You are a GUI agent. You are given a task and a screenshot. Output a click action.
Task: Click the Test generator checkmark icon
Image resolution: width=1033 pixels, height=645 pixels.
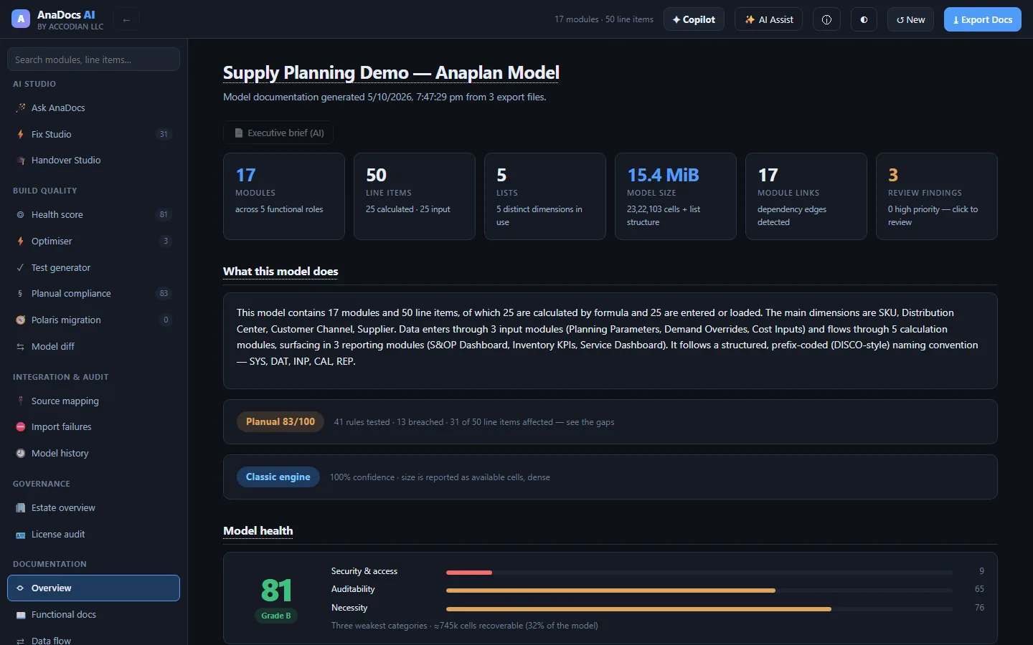pos(20,267)
